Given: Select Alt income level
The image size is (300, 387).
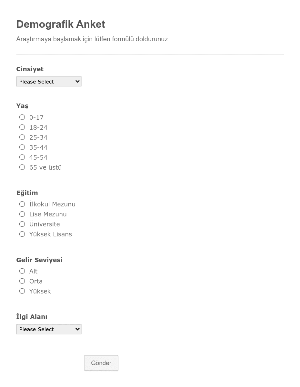Looking at the screenshot, I should [22, 271].
